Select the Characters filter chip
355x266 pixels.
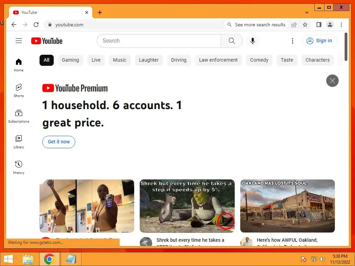click(x=318, y=60)
